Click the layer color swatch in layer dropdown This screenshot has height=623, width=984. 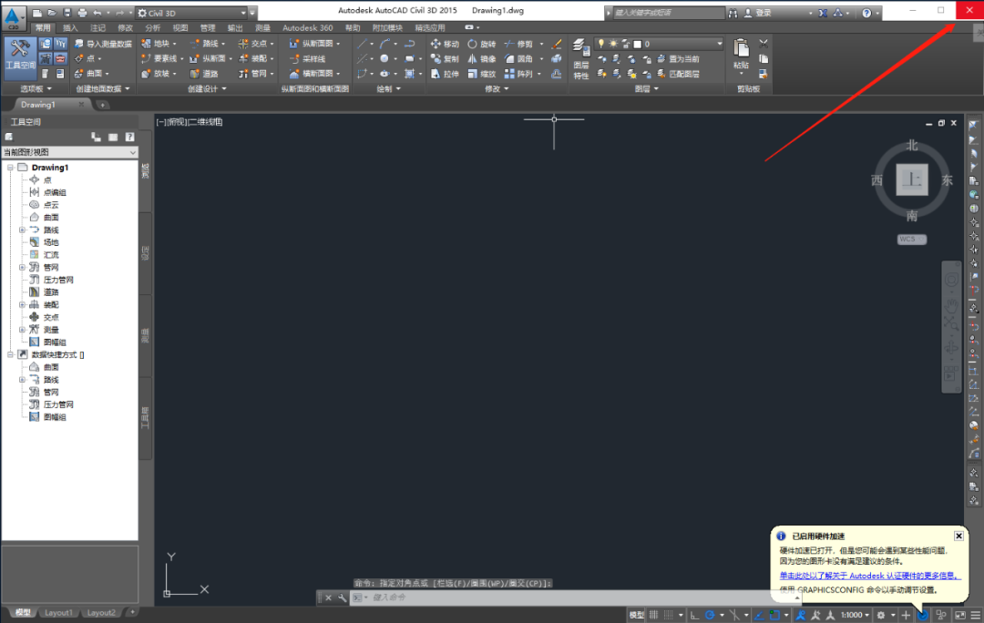(x=638, y=44)
